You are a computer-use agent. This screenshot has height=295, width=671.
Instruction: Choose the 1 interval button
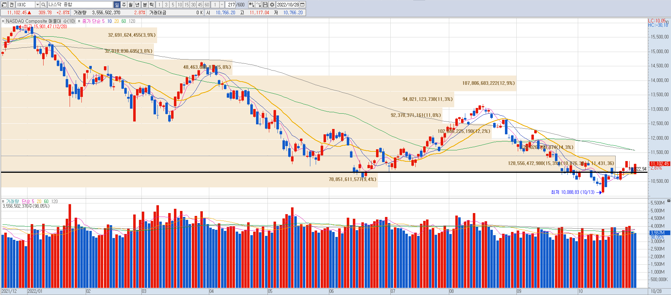(159, 5)
